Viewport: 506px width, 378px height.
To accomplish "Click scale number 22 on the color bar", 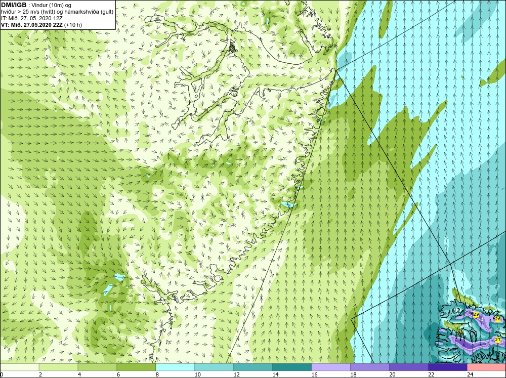I will click(x=431, y=375).
